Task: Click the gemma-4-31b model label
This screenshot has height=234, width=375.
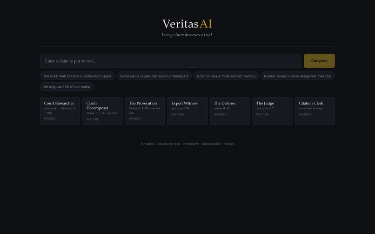Action: (222, 108)
